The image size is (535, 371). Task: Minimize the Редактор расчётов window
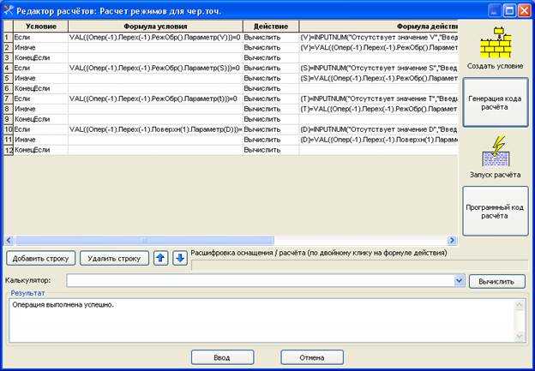tap(494, 10)
